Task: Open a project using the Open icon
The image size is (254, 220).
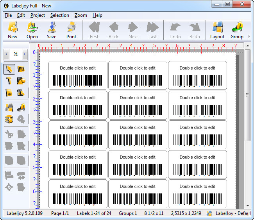Action: 32,30
